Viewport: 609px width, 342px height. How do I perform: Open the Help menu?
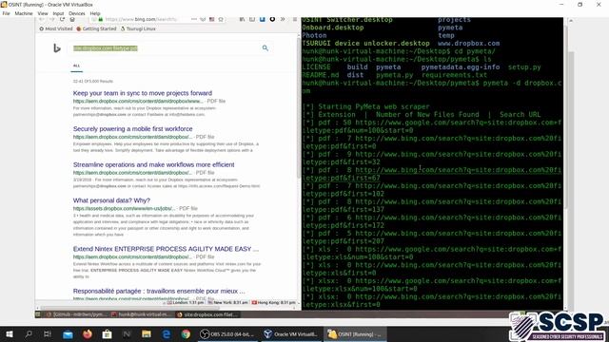coord(95,13)
